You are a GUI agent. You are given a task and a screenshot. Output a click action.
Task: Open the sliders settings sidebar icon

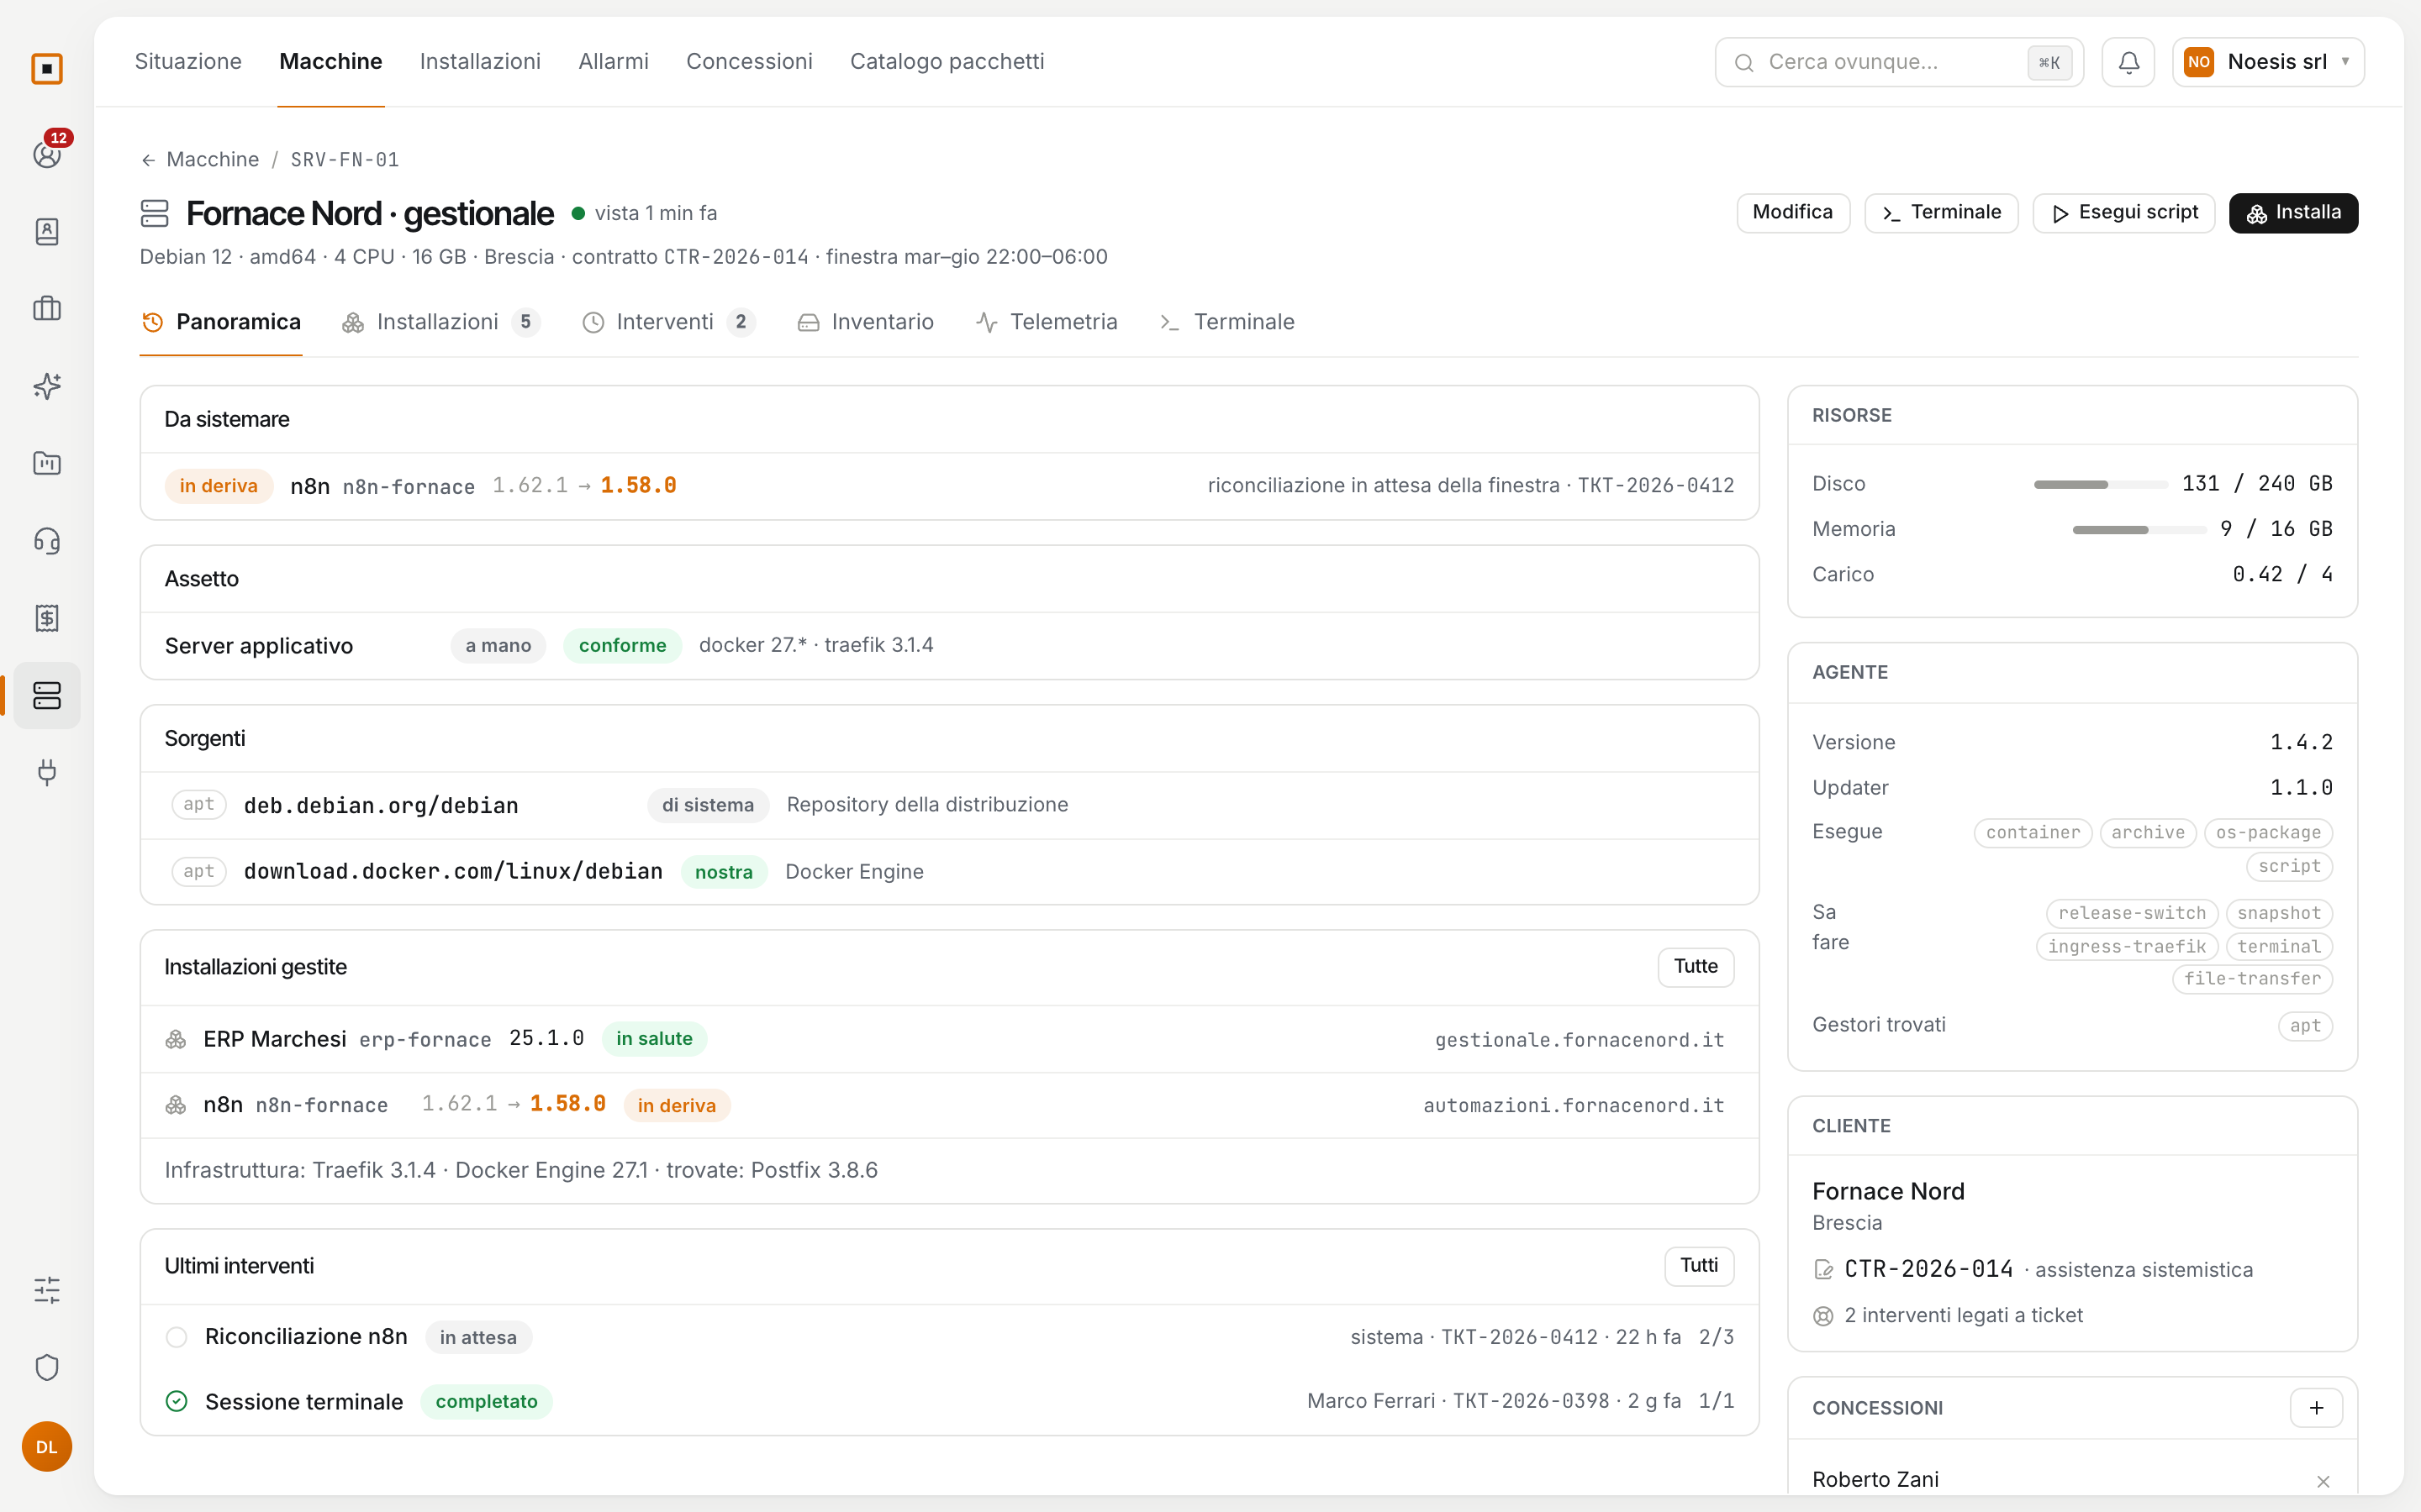(47, 1290)
